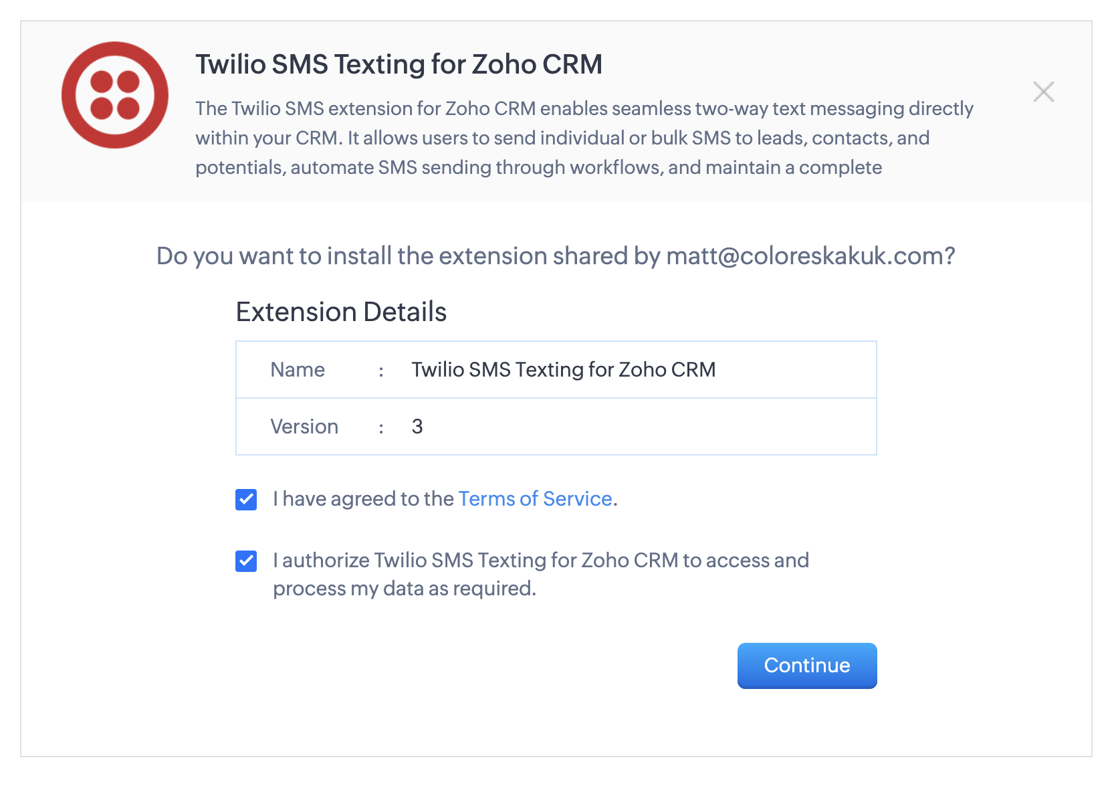Click the extension description paragraph
This screenshot has width=1118, height=792.
(583, 138)
